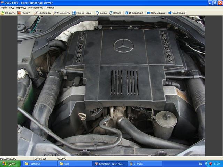Rotate image right with Вправо icon

111,13
